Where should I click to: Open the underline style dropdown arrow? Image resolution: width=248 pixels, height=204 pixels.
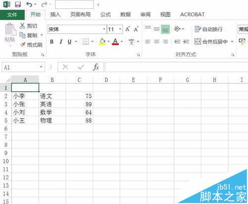click(x=76, y=42)
